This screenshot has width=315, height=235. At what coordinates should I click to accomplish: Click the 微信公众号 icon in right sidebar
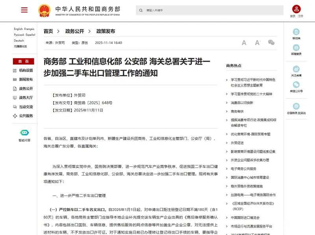(x=296, y=85)
